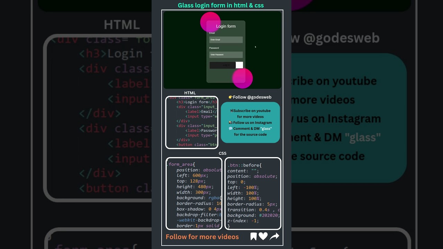
Task: Click the speech bubble emoji beside Comment
Action: coord(230,129)
